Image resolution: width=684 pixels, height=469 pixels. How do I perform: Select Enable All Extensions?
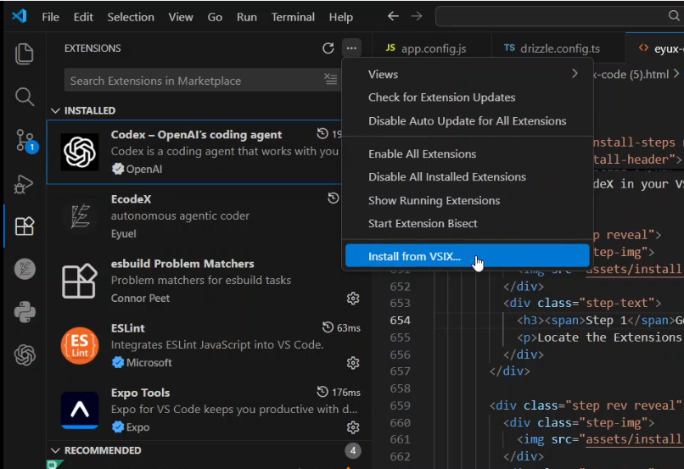pyautogui.click(x=422, y=154)
